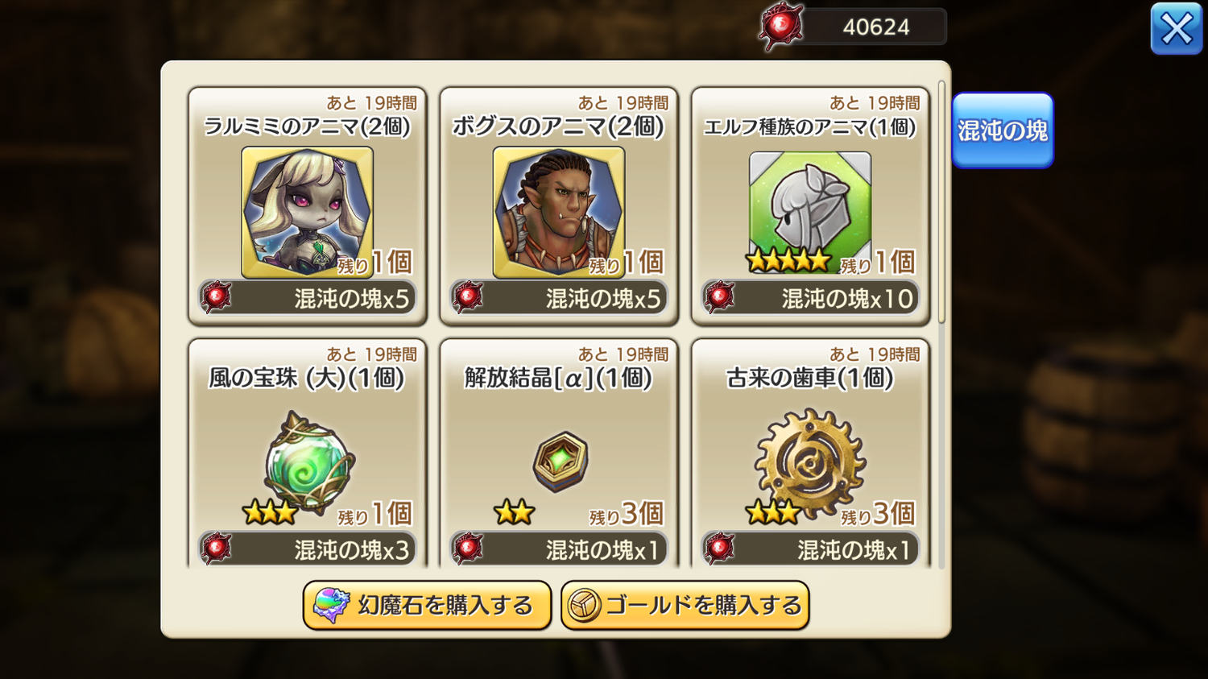This screenshot has width=1208, height=679.
Task: Buy wind orb for 混沌の塊x3
Action: click(308, 549)
